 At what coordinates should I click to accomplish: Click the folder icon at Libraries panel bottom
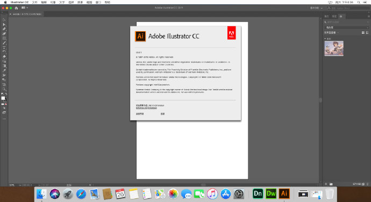[x=331, y=184]
